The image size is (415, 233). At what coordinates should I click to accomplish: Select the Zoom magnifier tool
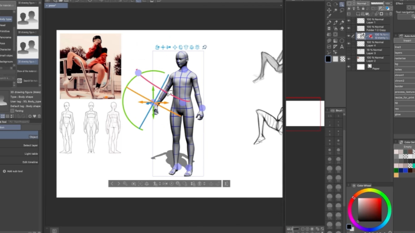[x=329, y=3]
